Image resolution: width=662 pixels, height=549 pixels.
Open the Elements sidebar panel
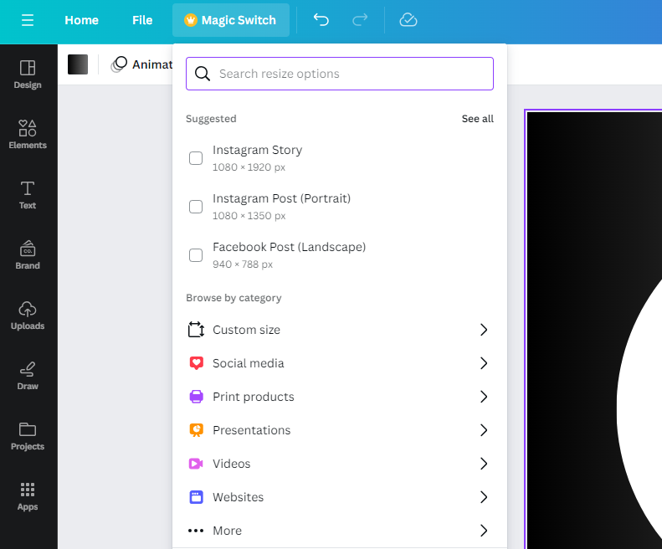[28, 135]
